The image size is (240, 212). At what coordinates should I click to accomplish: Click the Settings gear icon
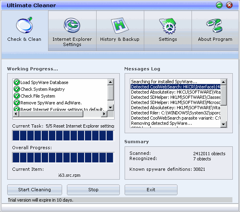(x=167, y=26)
